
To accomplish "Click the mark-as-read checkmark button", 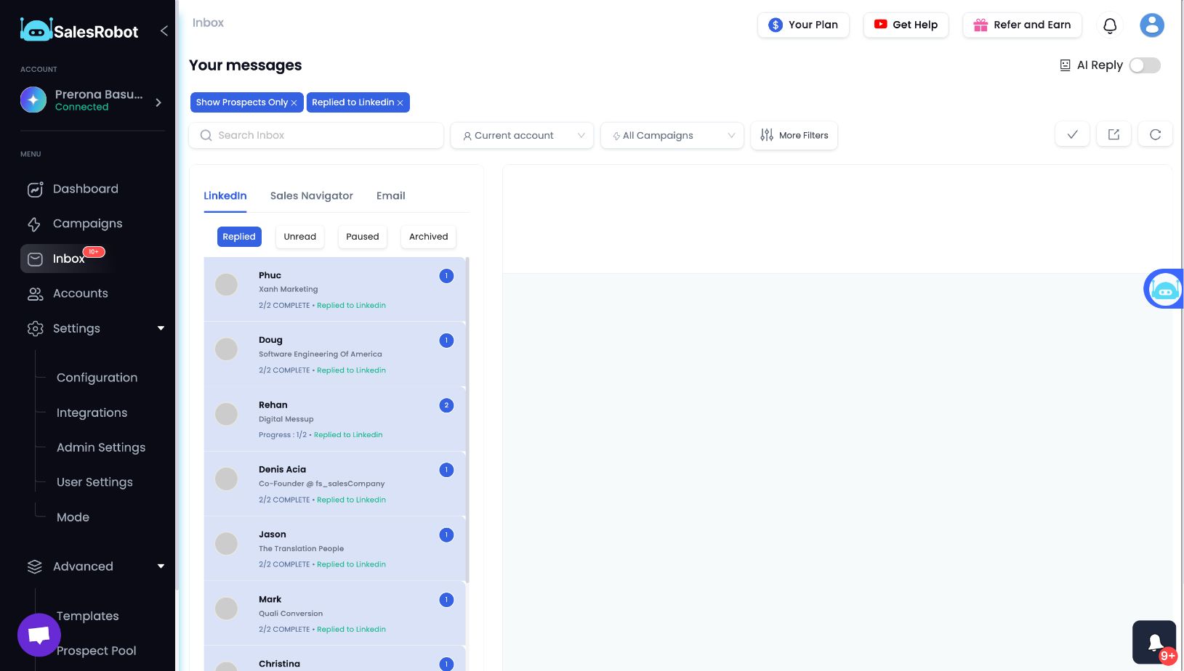I will (x=1072, y=134).
